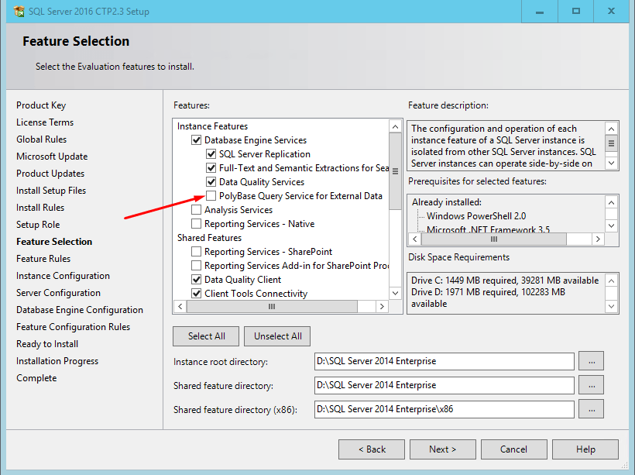Click scroll-up arrow in Feature description box
Screen dimensions: 635x475
coord(611,129)
